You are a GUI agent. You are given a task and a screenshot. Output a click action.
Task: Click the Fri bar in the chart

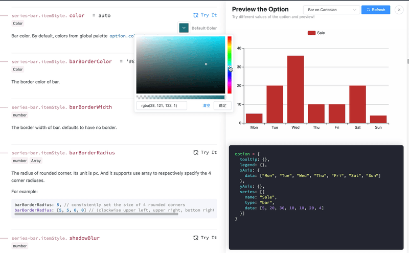[x=337, y=113]
